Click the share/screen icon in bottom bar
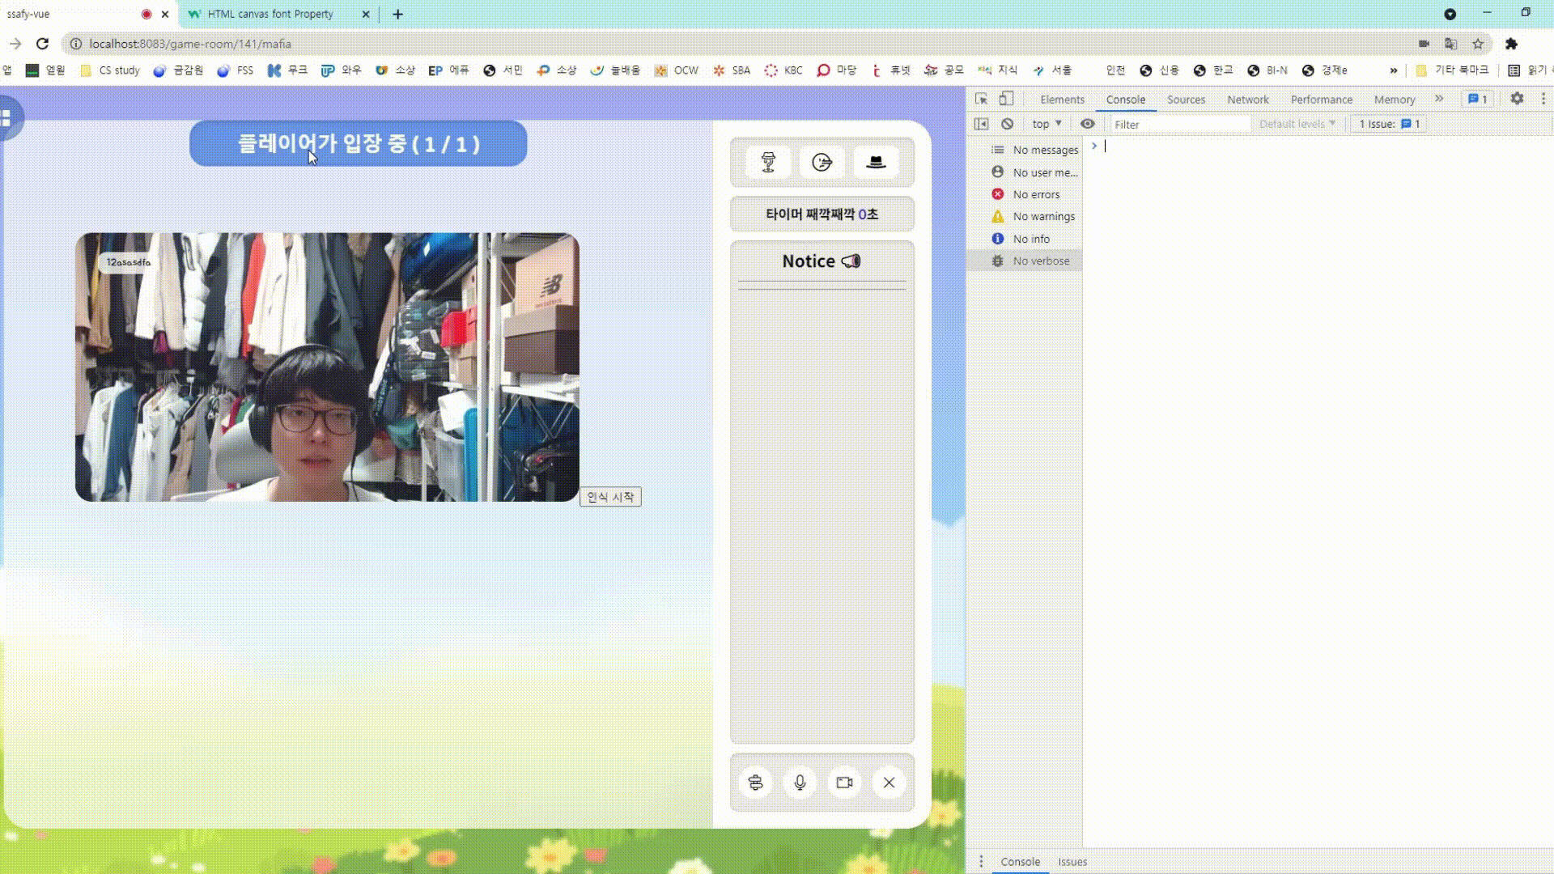The height and width of the screenshot is (874, 1554). [844, 783]
